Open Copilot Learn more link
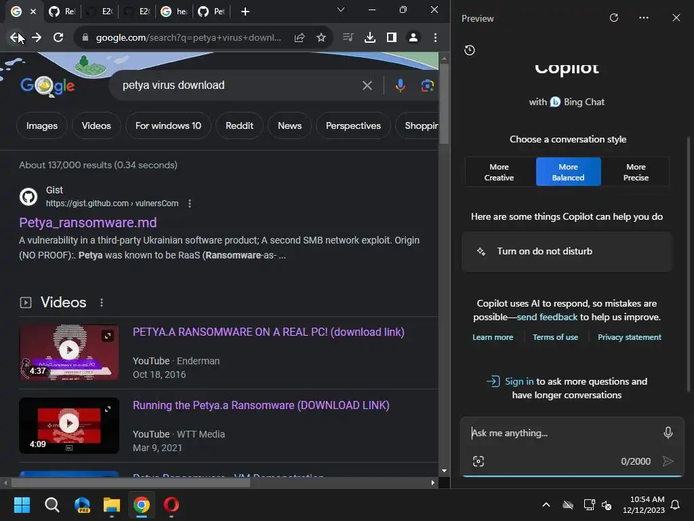 pos(493,337)
